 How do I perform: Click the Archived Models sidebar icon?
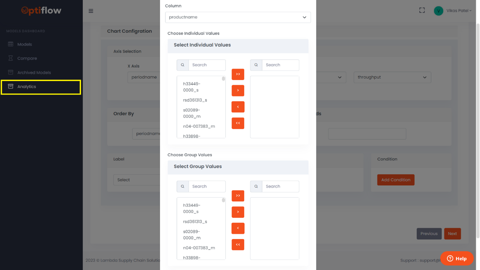(x=11, y=72)
